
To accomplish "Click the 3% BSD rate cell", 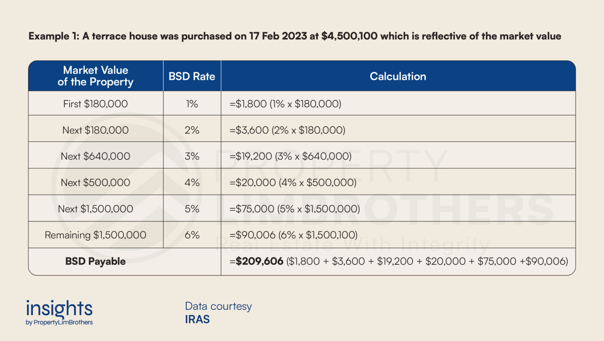I will click(x=192, y=156).
